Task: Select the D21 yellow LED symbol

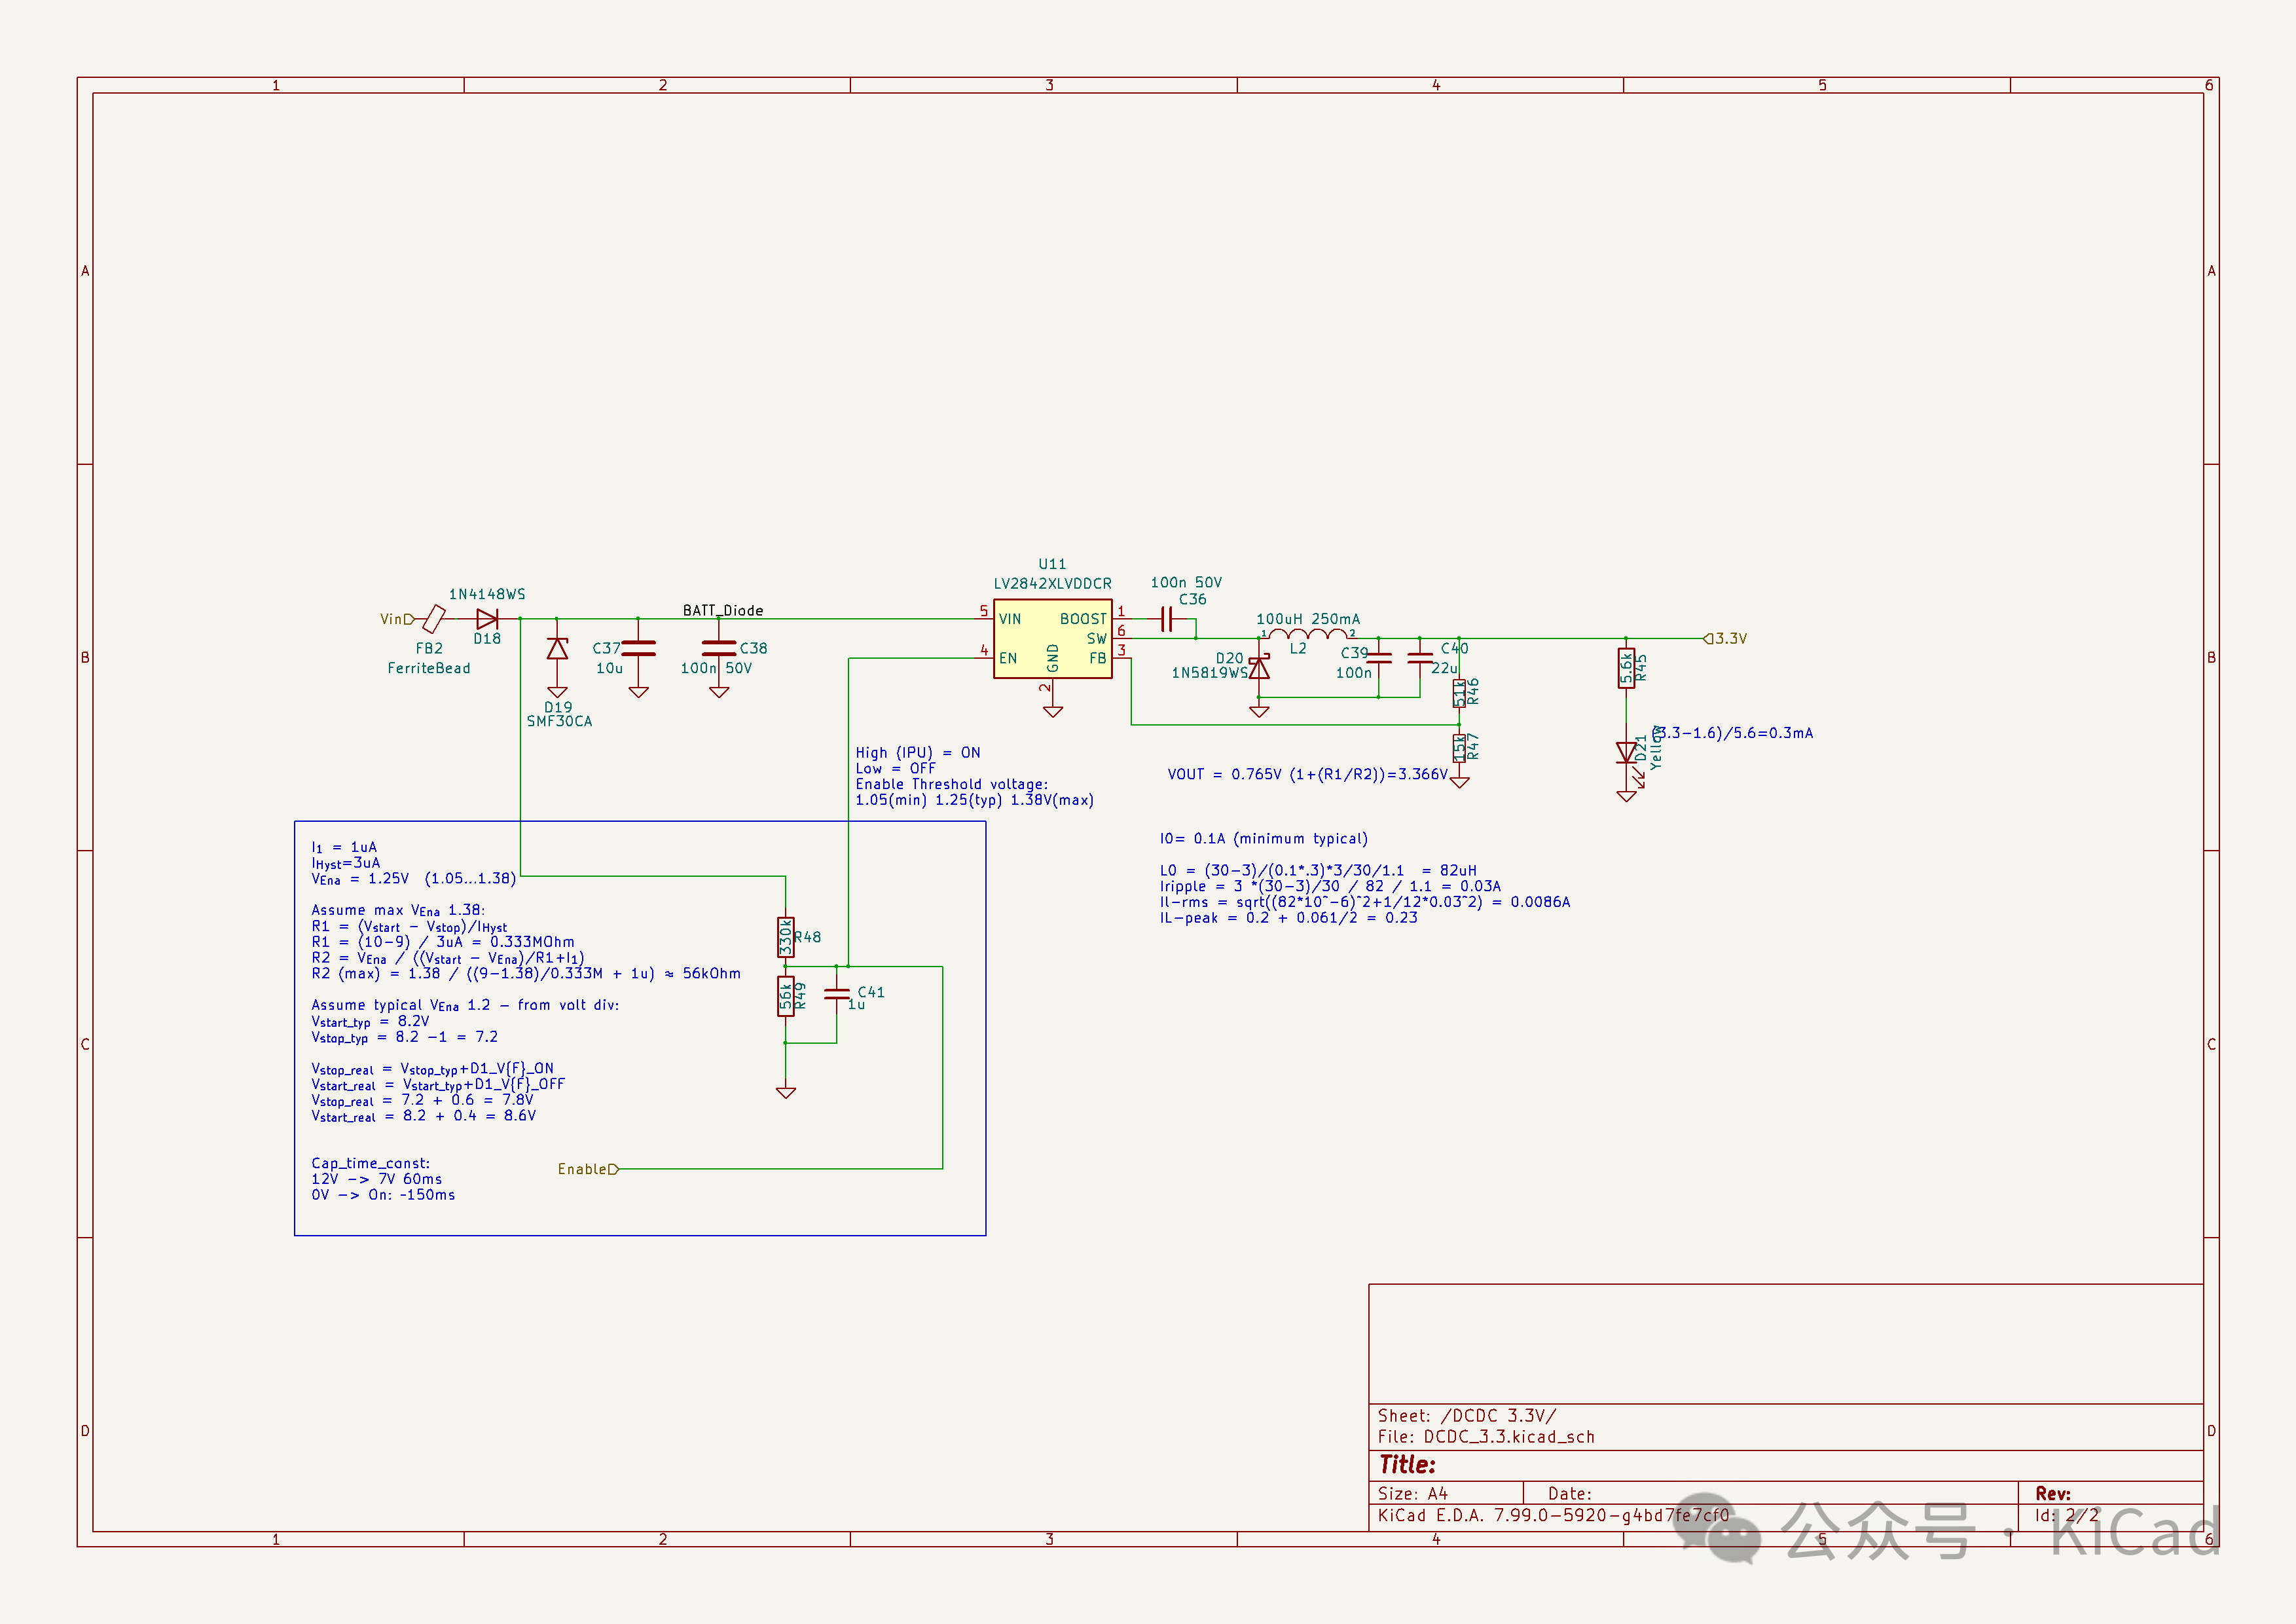Action: [x=1626, y=753]
